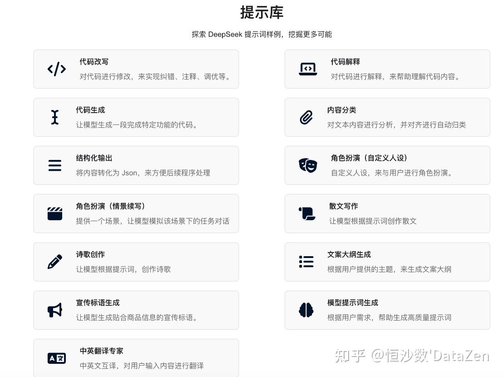
Task: Click the 提示库 page heading
Action: (x=262, y=12)
